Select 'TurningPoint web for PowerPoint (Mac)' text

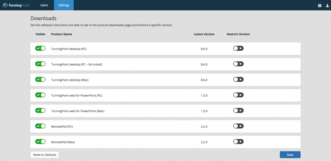[78, 111]
